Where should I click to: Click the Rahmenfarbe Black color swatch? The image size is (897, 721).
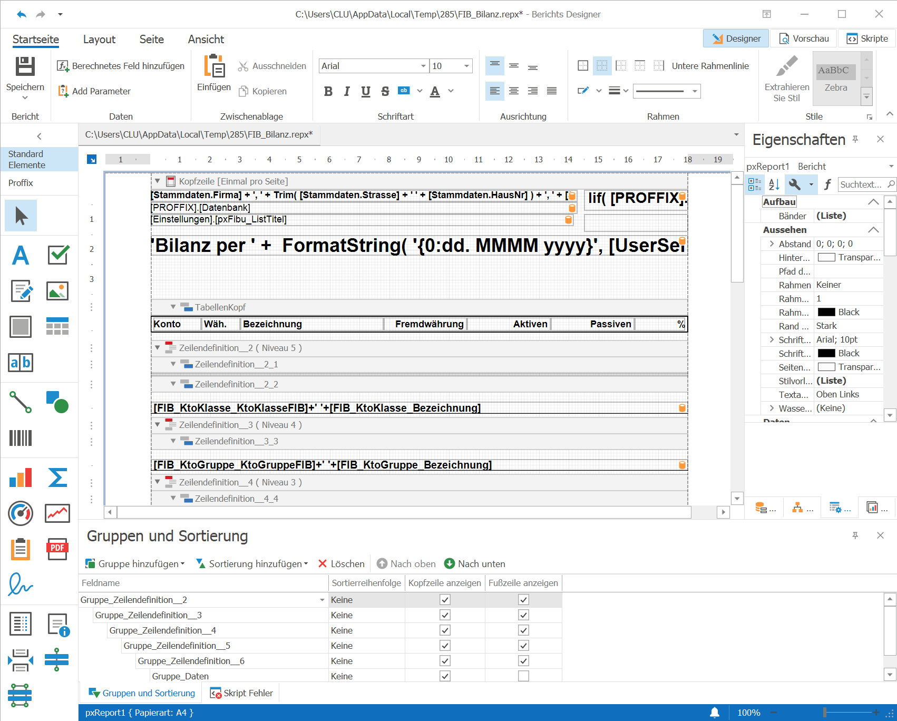[826, 312]
